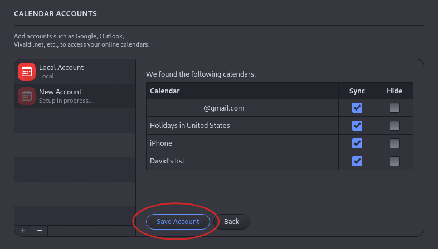Image resolution: width=438 pixels, height=249 pixels.
Task: Tick the Hide box for iPhone
Action: 395,143
